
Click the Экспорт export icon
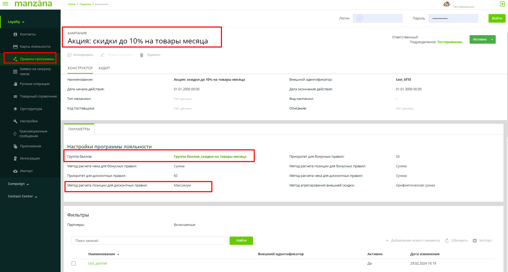[475, 241]
